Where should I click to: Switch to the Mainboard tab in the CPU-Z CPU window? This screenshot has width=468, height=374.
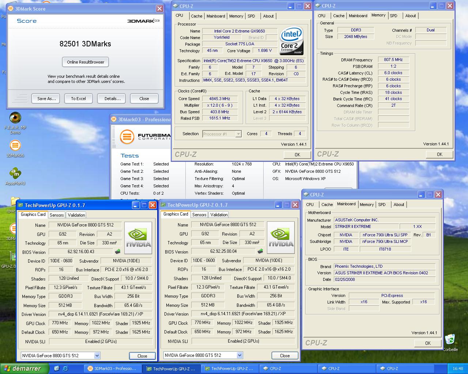pyautogui.click(x=216, y=16)
